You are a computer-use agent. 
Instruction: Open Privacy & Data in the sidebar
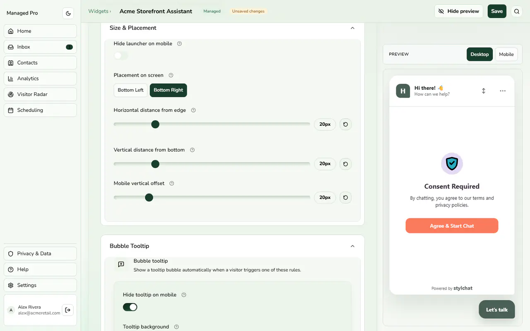[40, 254]
